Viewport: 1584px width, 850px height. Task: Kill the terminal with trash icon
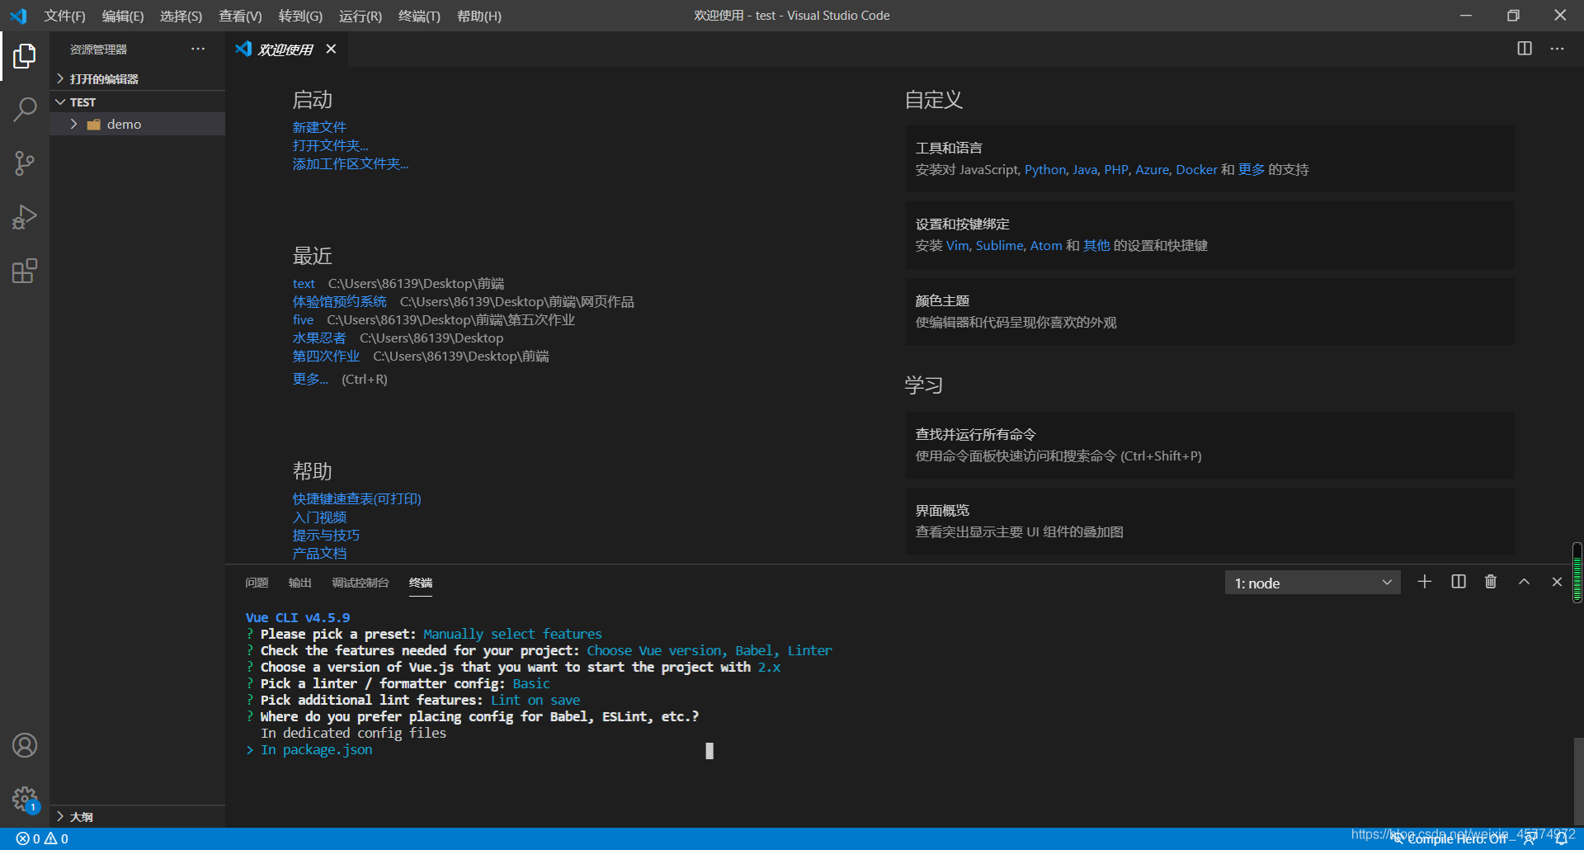(x=1491, y=582)
